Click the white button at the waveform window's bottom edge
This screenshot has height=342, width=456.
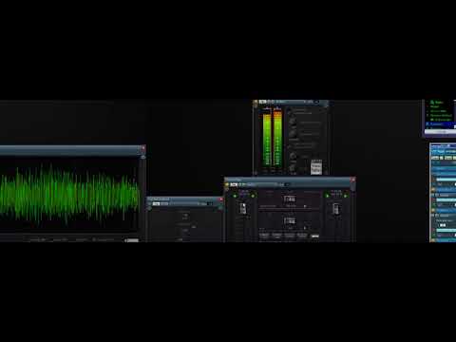[131, 240]
